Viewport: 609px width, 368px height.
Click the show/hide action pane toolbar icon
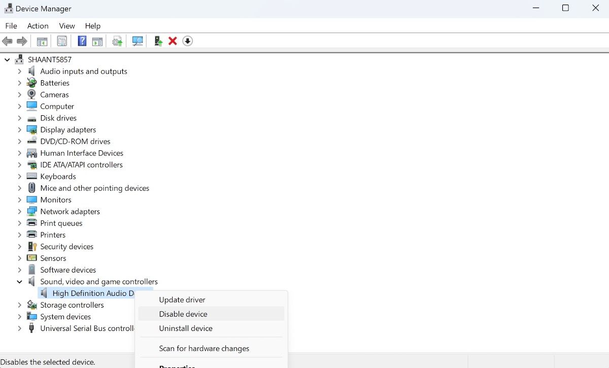tap(97, 41)
